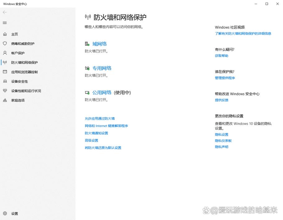Click 隐私声明 link

(221, 147)
